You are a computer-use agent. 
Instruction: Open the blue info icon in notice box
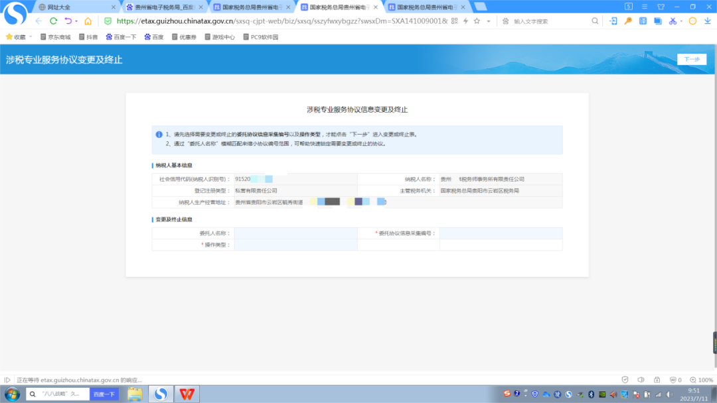click(x=159, y=135)
